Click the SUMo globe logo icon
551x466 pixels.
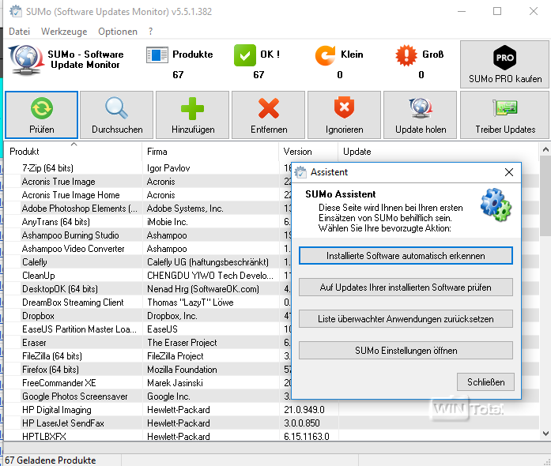(x=26, y=59)
